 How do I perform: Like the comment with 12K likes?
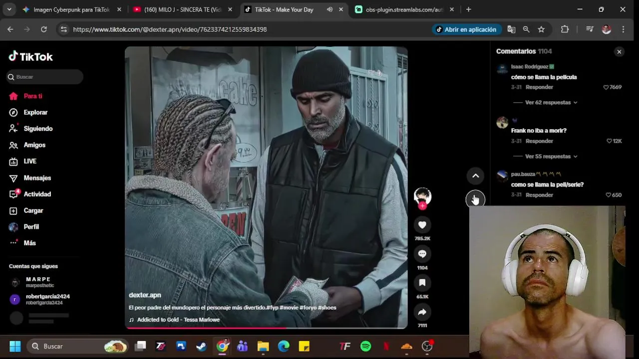(x=609, y=141)
